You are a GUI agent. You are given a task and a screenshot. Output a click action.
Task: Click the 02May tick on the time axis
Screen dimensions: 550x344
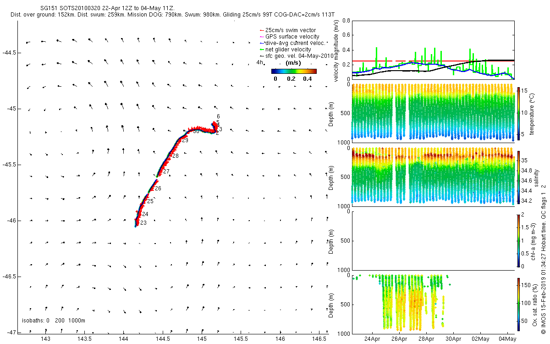point(480,339)
